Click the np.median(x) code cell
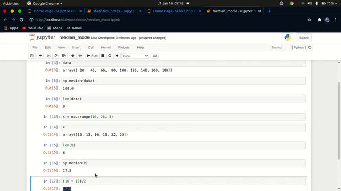Screen dimensions: 341x191 point(183,163)
